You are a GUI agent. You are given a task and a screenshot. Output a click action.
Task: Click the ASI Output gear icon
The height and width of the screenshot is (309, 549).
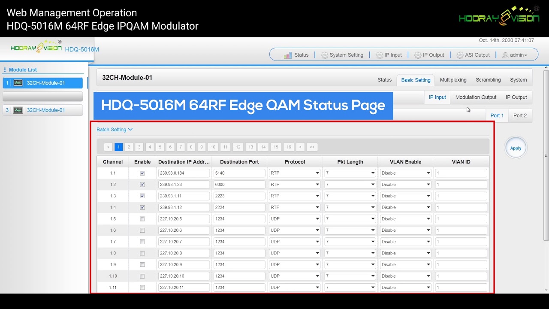click(x=460, y=55)
